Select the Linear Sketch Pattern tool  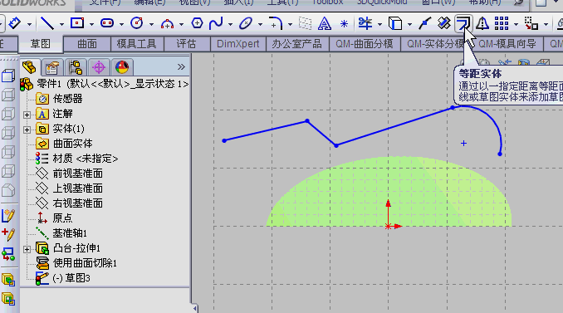(x=502, y=23)
